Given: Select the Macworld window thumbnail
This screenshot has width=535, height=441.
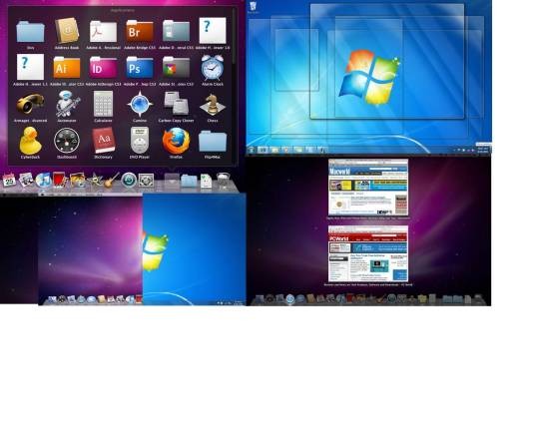Looking at the screenshot, I should coord(368,188).
